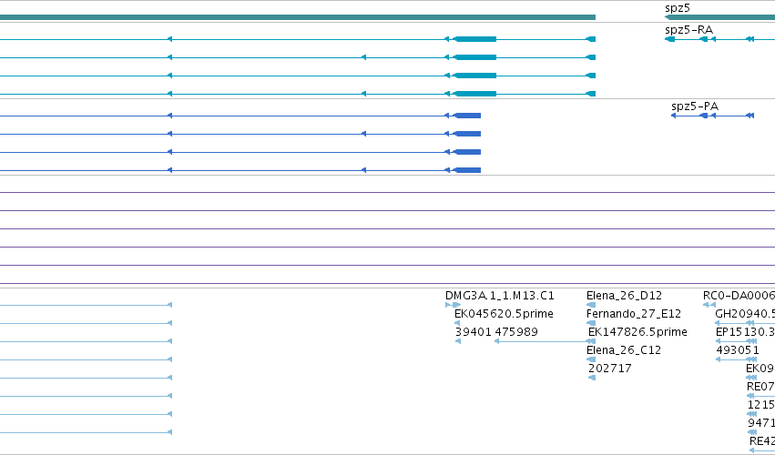Open the EK147826.5prime EST label
Viewport: 775px width, 455px height.
[637, 332]
